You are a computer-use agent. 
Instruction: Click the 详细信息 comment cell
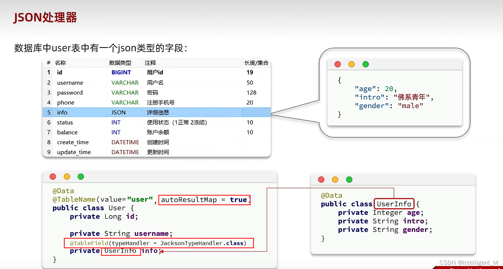point(158,112)
